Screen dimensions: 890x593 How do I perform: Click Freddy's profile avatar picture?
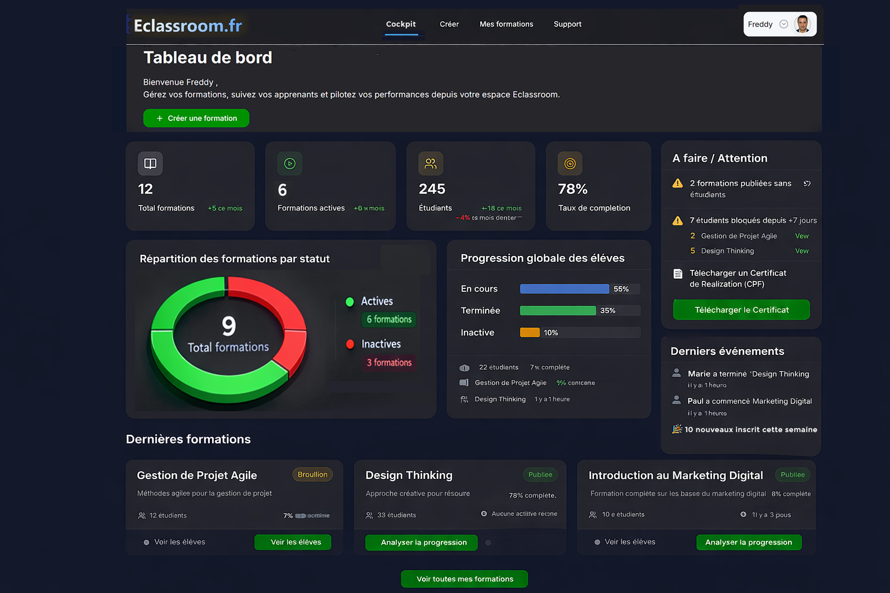click(803, 24)
